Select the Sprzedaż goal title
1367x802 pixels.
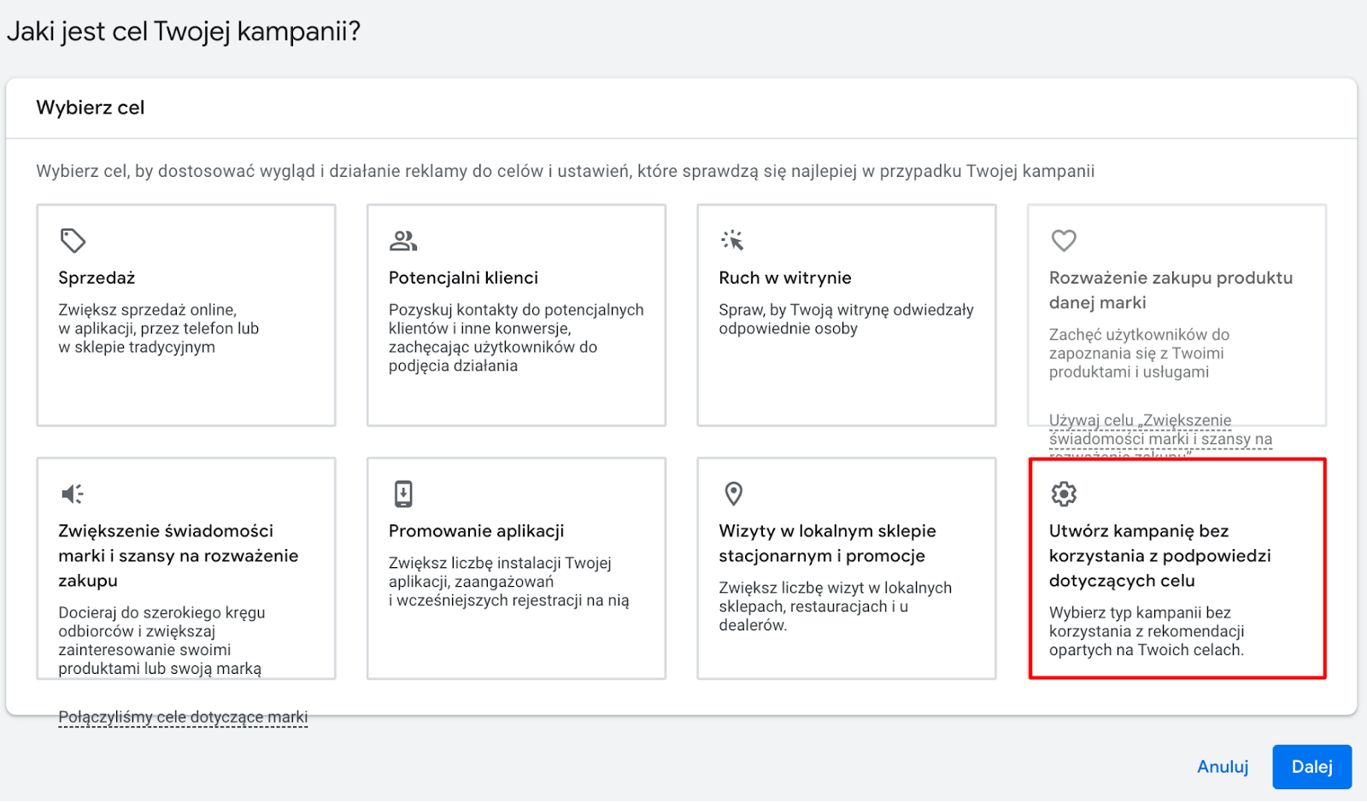pos(97,278)
